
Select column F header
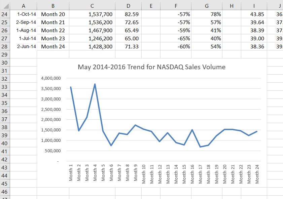pyautogui.click(x=176, y=6)
